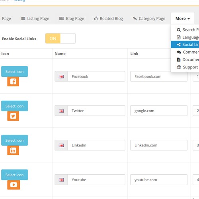Focus the Linkedin name input field

[96, 145]
